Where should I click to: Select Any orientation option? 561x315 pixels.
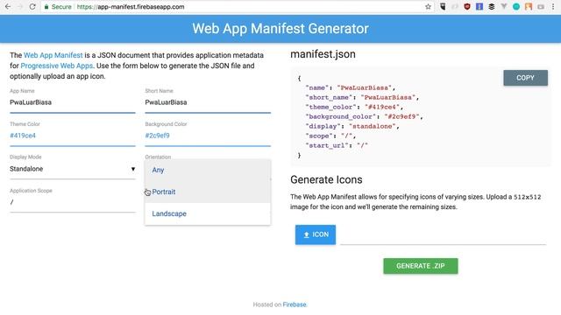point(208,171)
